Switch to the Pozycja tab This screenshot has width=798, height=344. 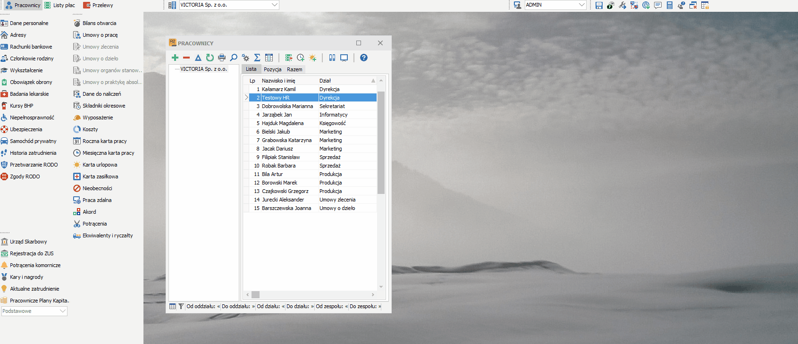pyautogui.click(x=272, y=69)
